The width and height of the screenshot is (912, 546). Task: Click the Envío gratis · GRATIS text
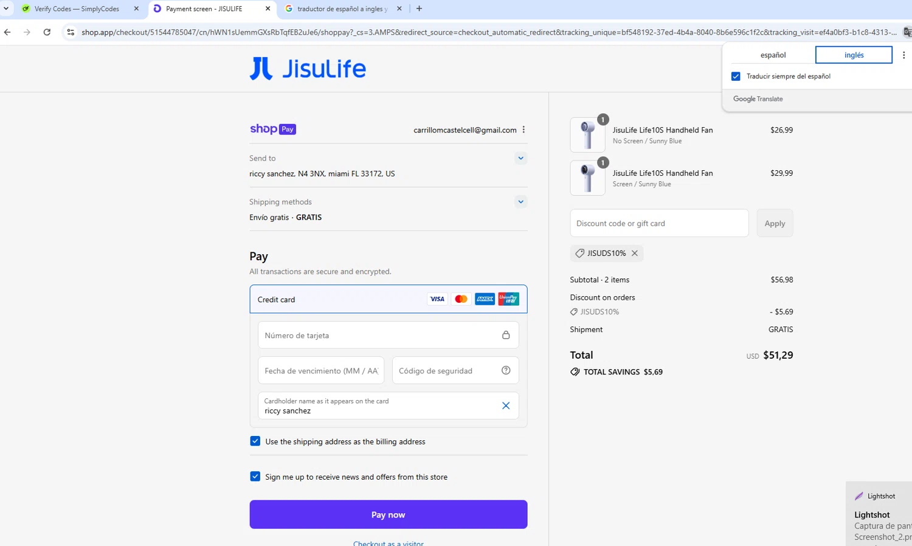(286, 217)
